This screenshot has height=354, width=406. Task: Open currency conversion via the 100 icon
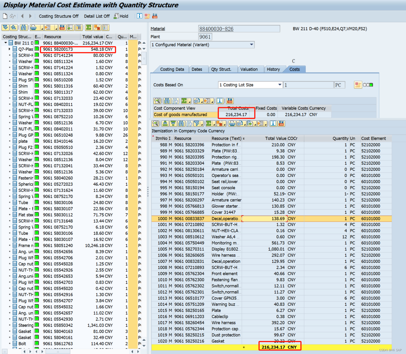(281, 124)
